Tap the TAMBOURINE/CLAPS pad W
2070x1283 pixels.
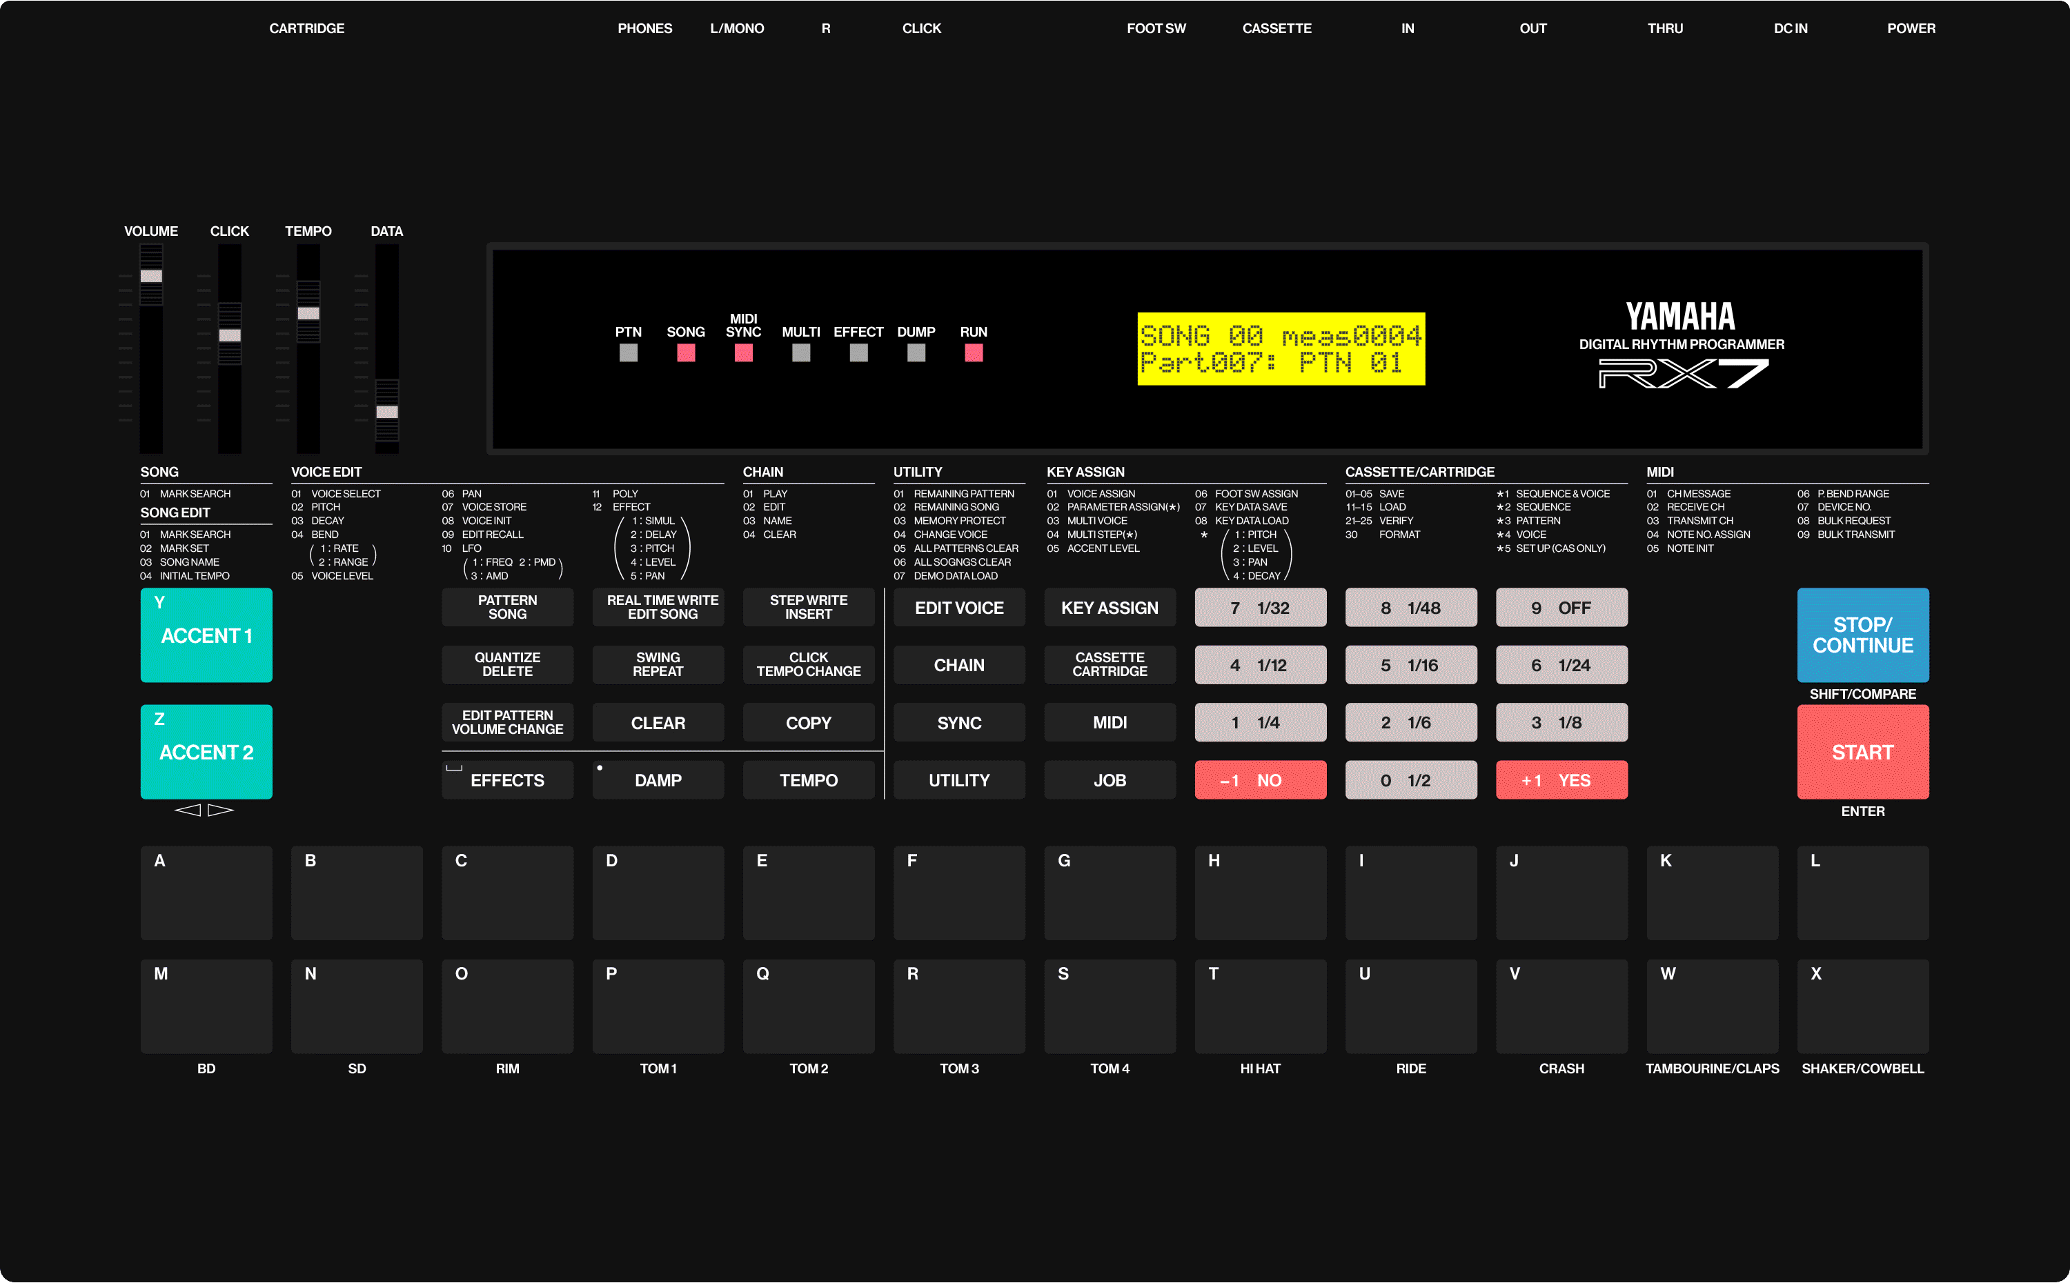(1713, 1006)
